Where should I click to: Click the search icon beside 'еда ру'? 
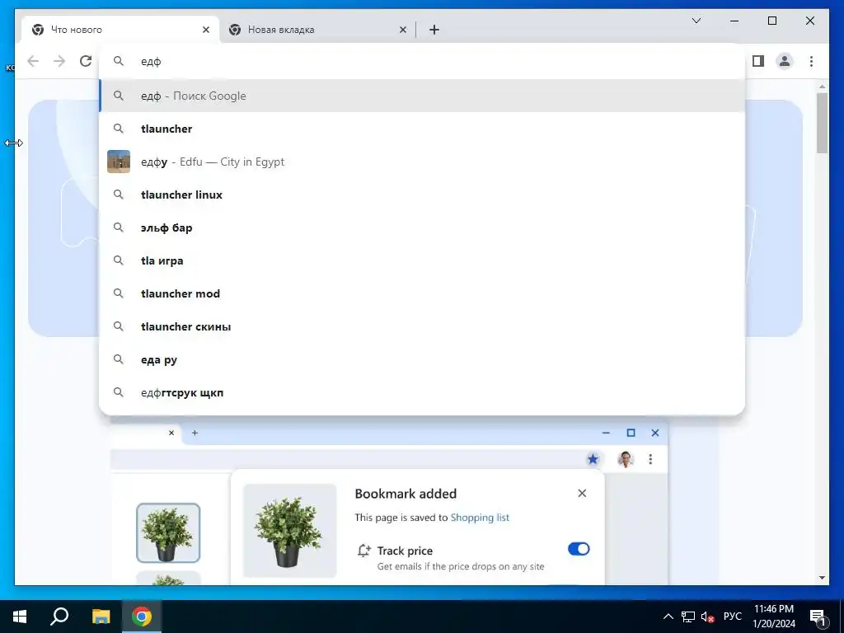(119, 359)
